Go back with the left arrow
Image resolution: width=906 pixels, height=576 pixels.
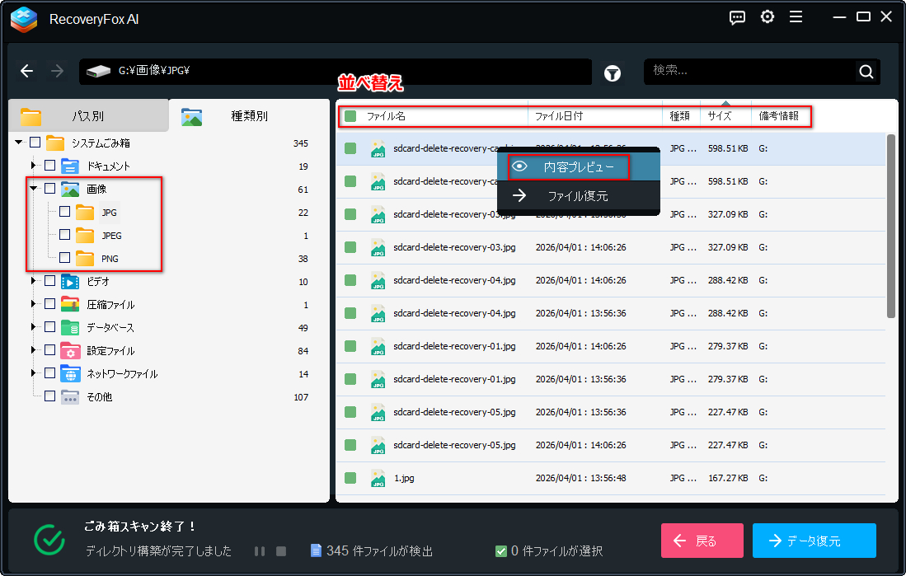tap(26, 71)
